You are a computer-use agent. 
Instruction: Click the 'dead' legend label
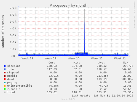(10, 79)
